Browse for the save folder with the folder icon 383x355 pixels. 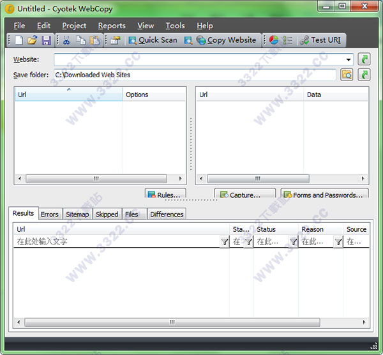click(x=347, y=75)
